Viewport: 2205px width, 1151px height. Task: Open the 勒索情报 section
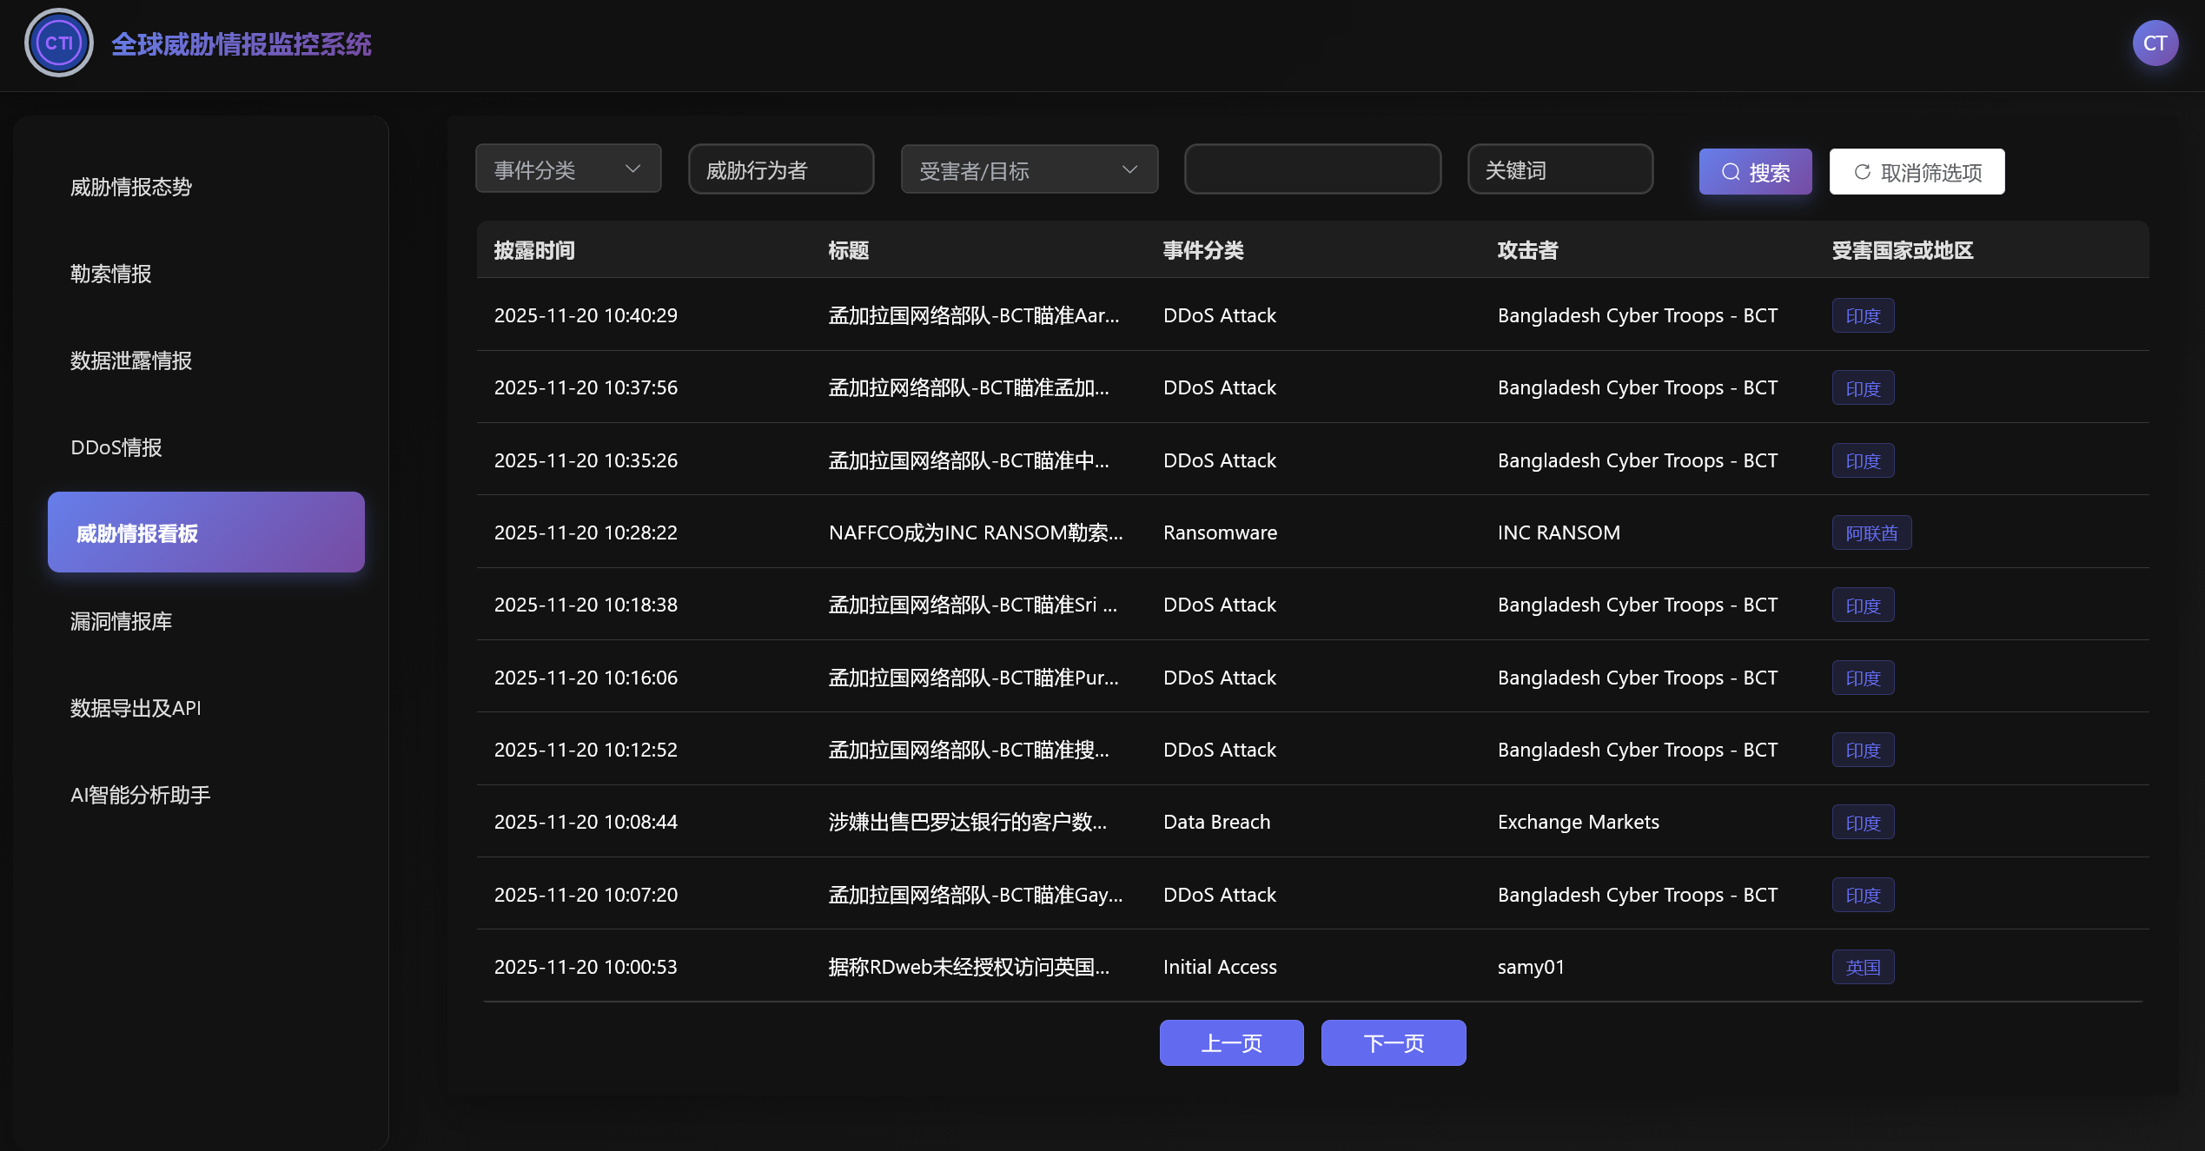click(110, 273)
